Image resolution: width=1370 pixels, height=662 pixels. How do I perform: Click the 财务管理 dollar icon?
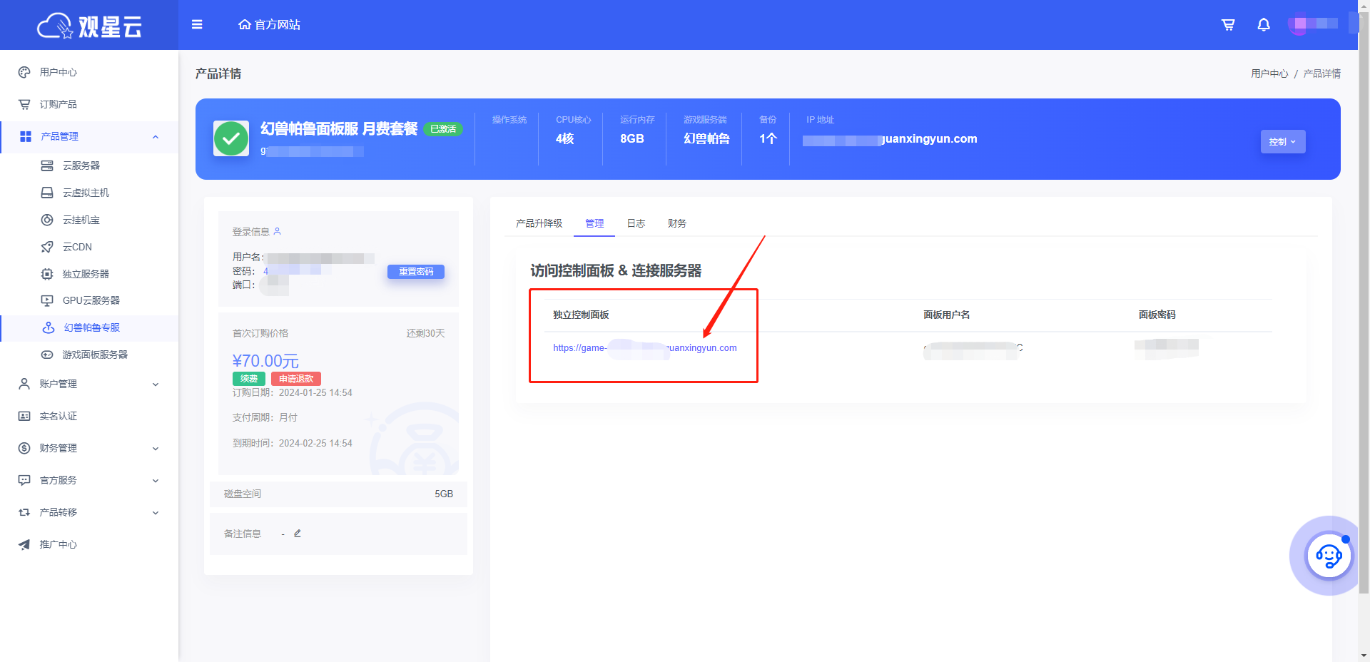pyautogui.click(x=24, y=448)
